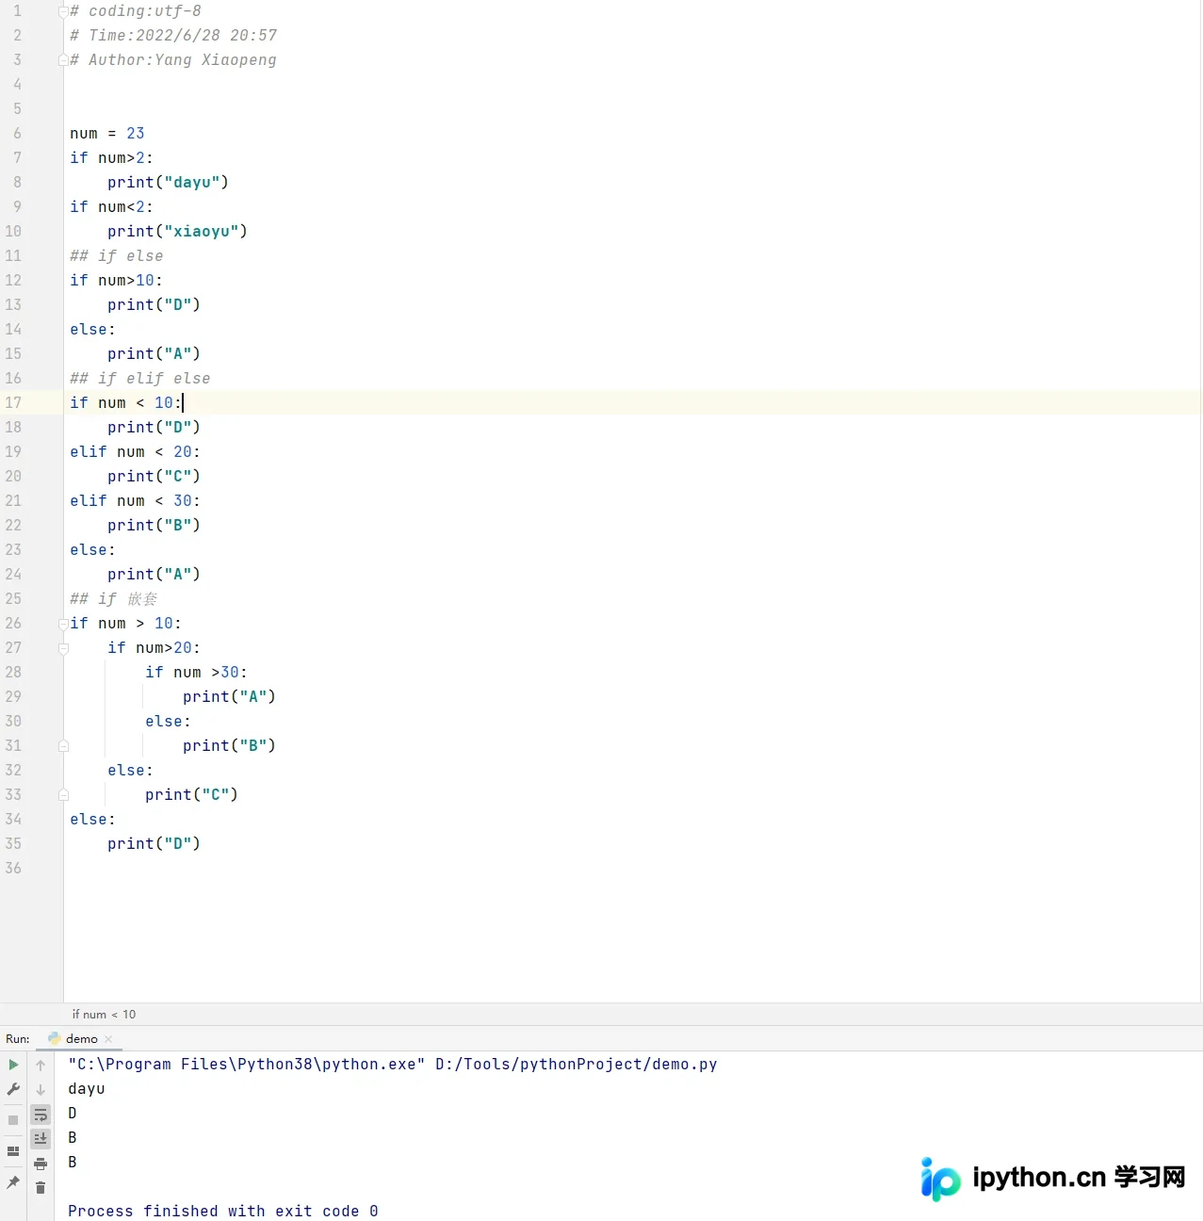The image size is (1203, 1221).
Task: Rerun the demo script with green play icon
Action: point(13,1065)
